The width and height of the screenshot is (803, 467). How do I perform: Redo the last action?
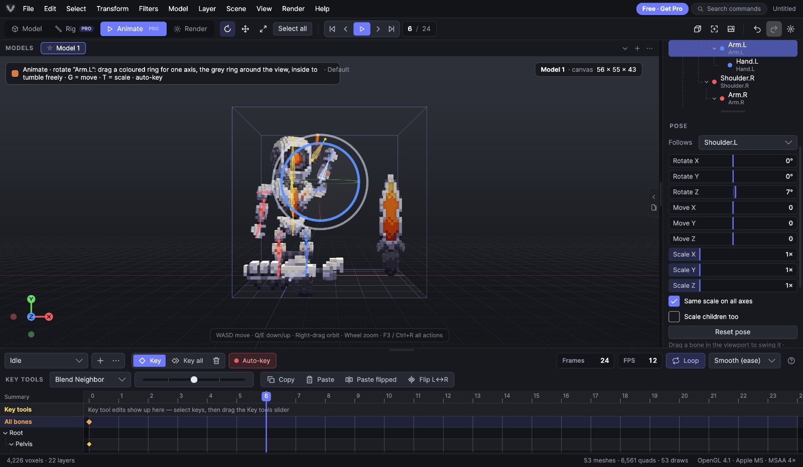pyautogui.click(x=774, y=29)
